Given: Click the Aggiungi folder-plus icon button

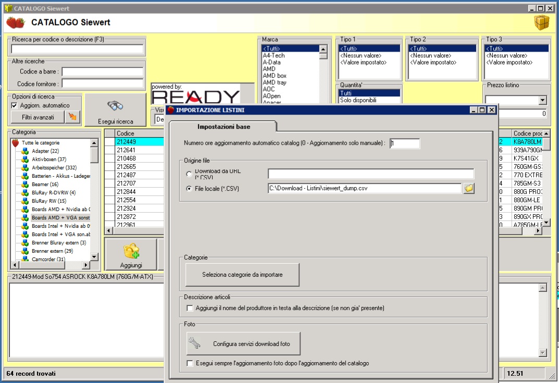Looking at the screenshot, I should pyautogui.click(x=131, y=254).
